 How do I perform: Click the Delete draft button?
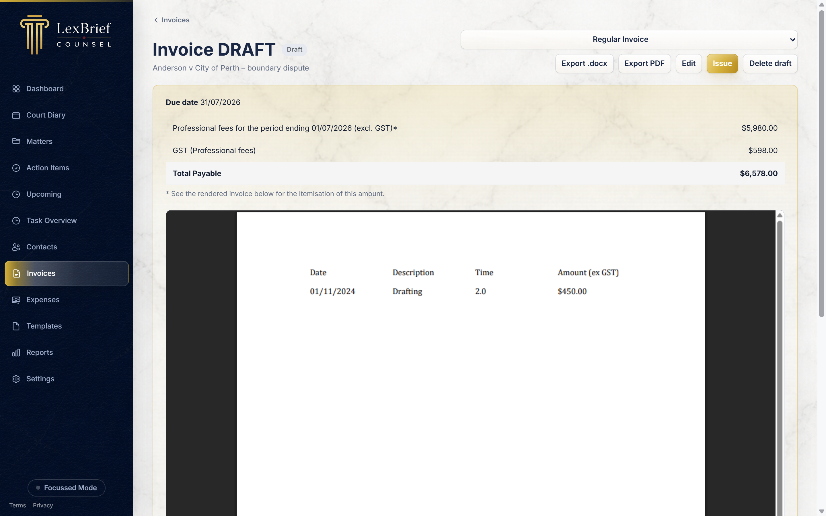770,63
